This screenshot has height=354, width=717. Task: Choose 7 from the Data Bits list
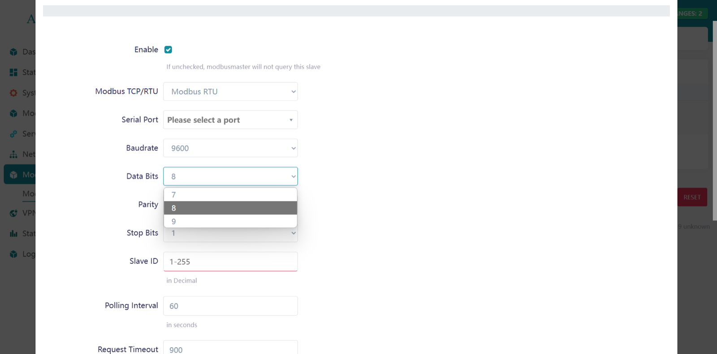pos(230,195)
